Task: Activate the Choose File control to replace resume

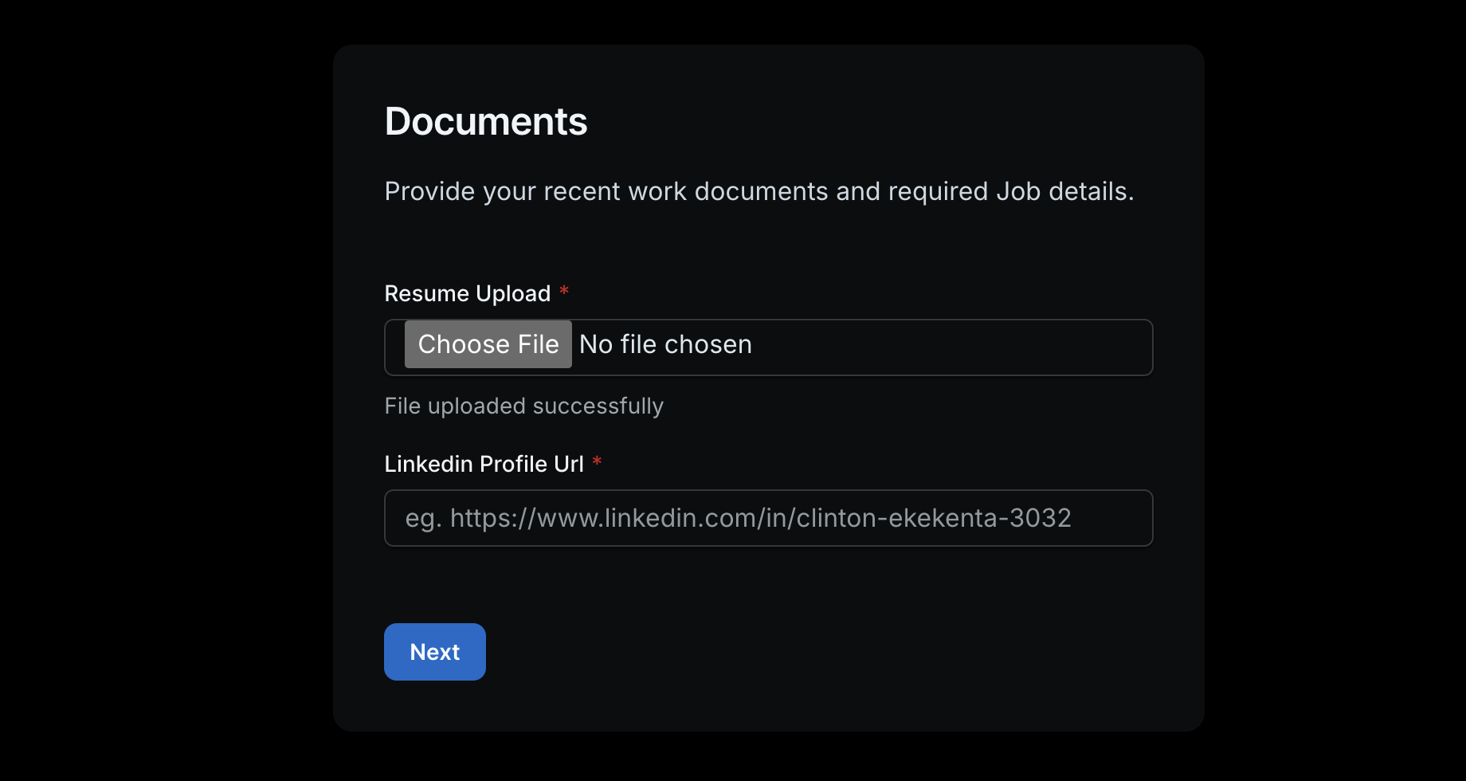Action: [488, 343]
